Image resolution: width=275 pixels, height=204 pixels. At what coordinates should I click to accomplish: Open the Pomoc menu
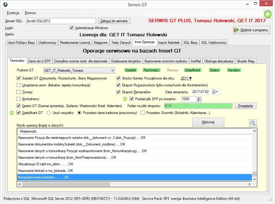tap(31, 13)
